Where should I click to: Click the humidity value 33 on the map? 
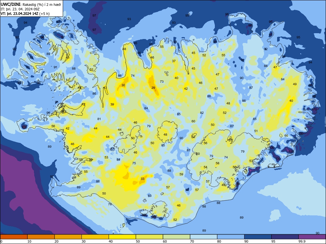142,179
